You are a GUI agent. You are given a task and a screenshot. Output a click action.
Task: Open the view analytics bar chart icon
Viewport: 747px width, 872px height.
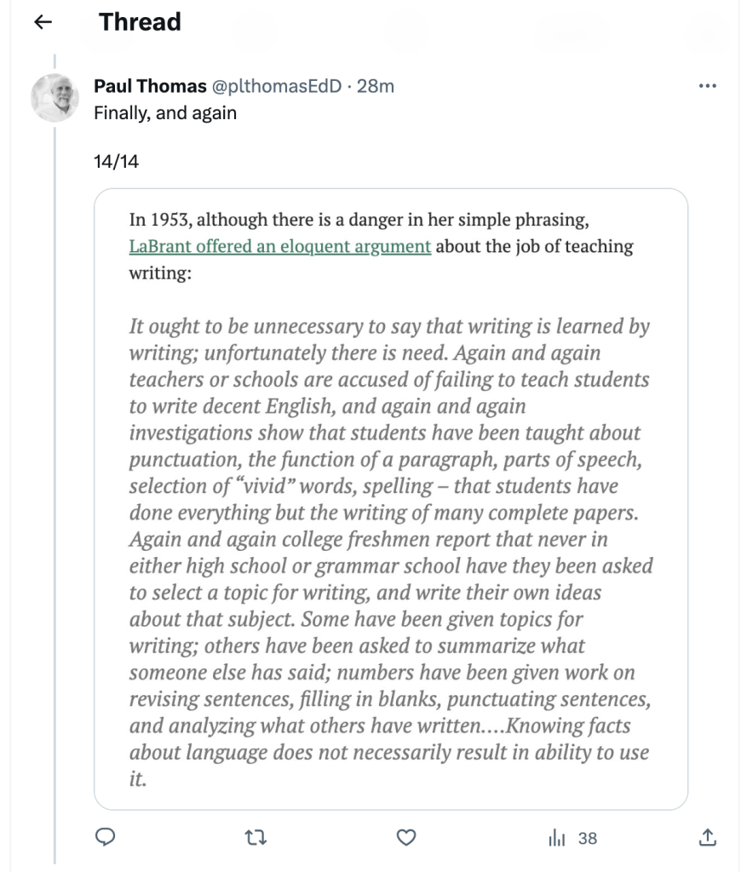[559, 838]
